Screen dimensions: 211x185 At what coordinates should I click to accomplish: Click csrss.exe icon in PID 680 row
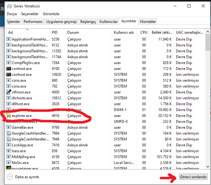point(9,80)
